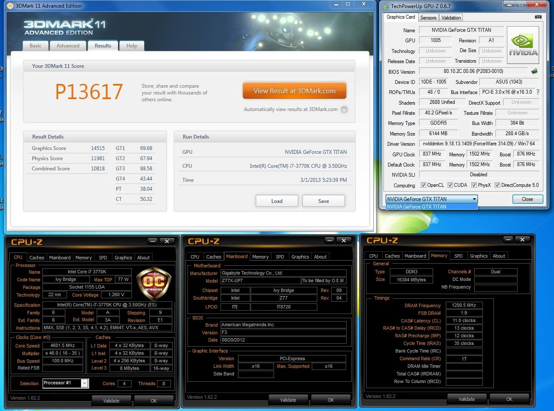Image resolution: width=554 pixels, height=411 pixels.
Task: Open Mainboard tab in left CPU-Z window
Action: (x=60, y=258)
